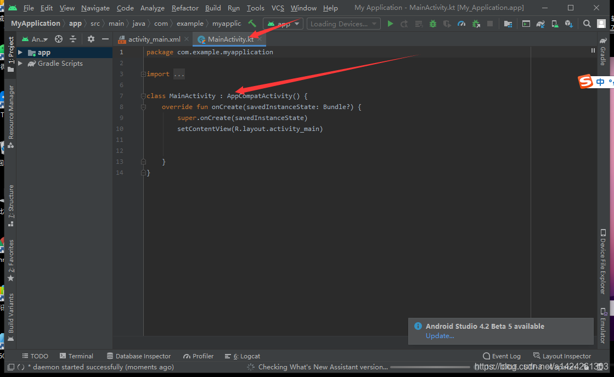Expand the Gradle Scripts tree node
Image resolution: width=614 pixels, height=377 pixels.
point(20,63)
